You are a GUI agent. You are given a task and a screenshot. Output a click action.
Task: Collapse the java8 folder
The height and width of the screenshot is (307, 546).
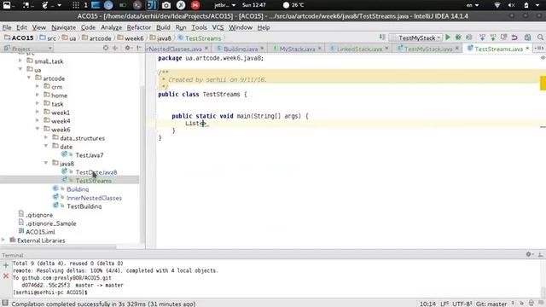click(x=46, y=163)
